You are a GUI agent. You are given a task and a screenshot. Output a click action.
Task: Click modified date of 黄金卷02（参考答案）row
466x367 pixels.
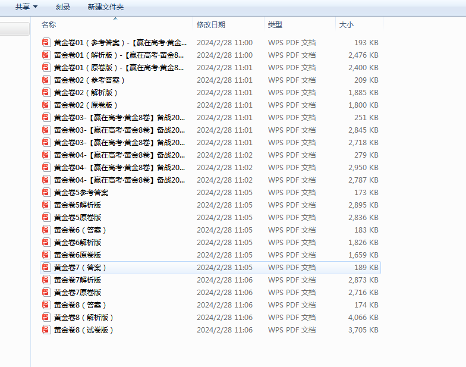tap(225, 80)
